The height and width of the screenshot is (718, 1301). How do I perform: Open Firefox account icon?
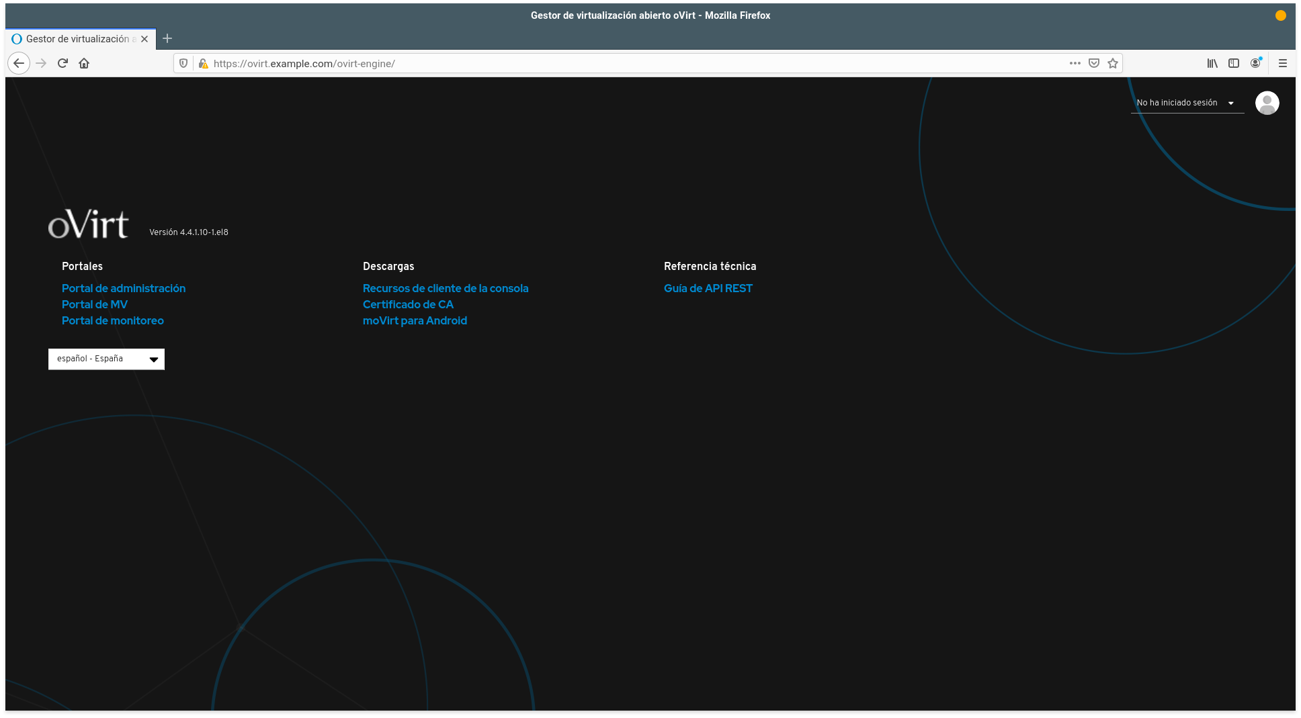tap(1255, 63)
